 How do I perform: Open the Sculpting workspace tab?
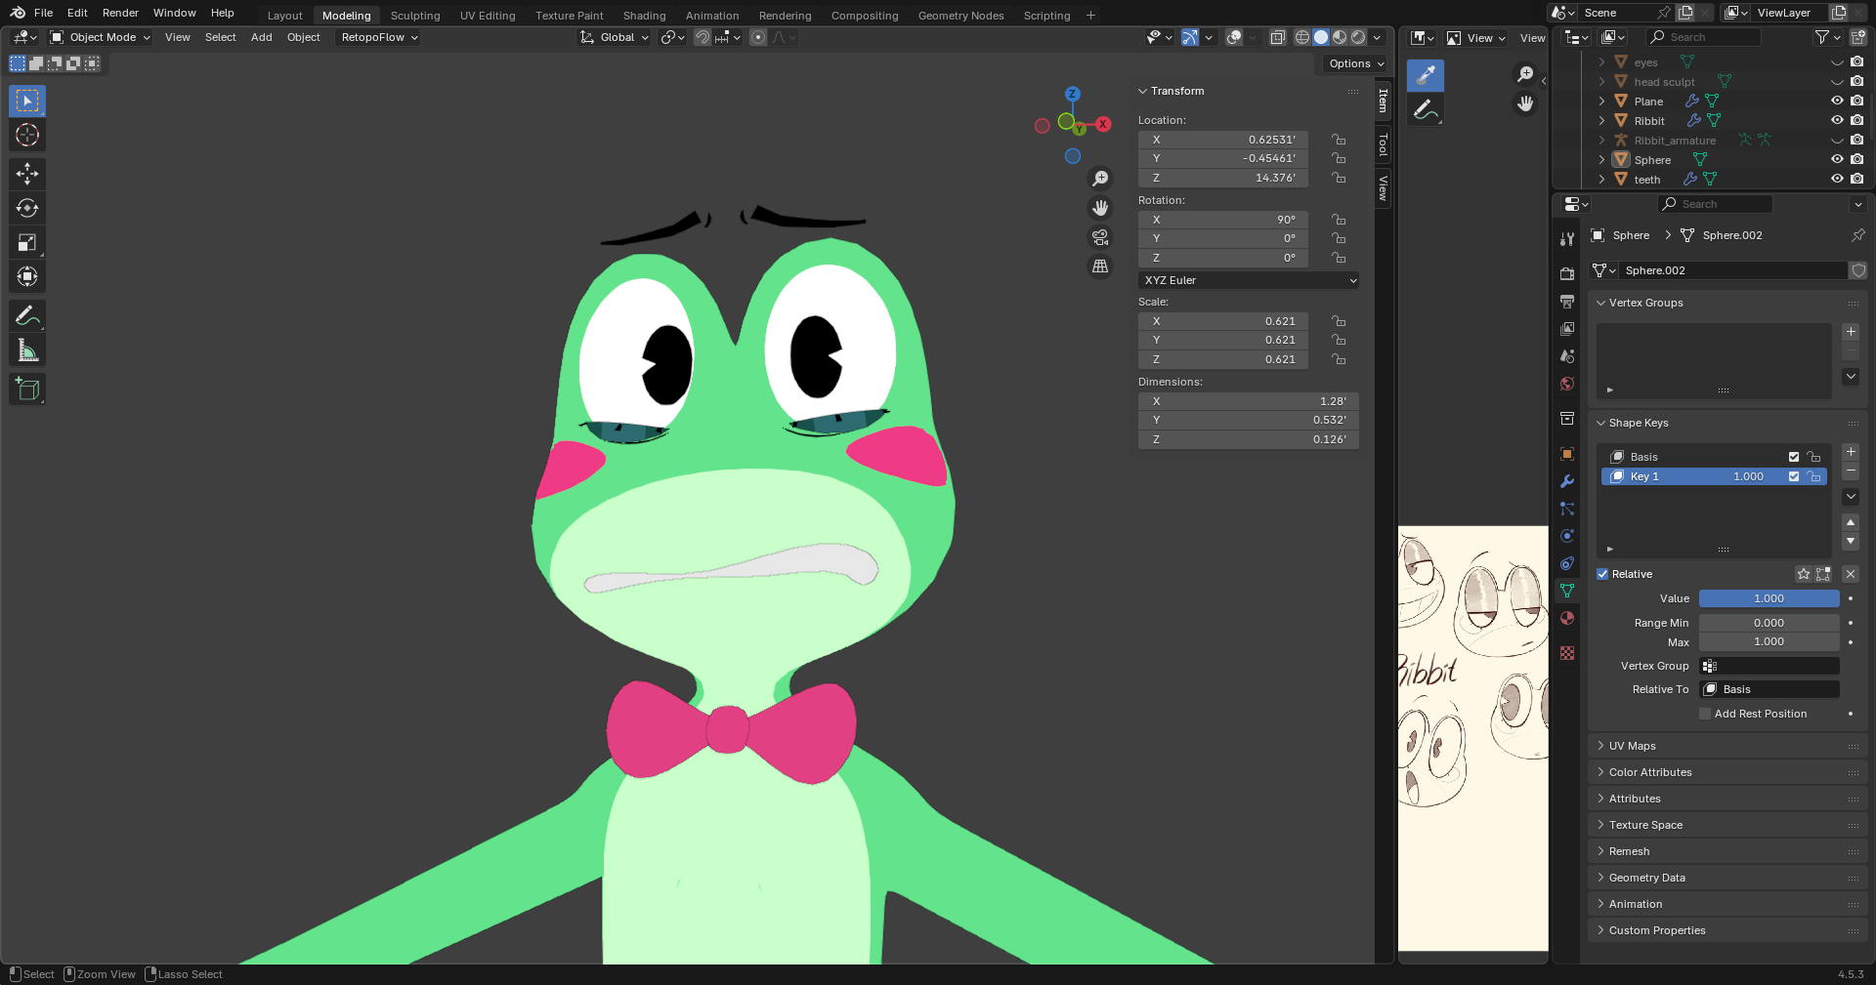click(415, 16)
